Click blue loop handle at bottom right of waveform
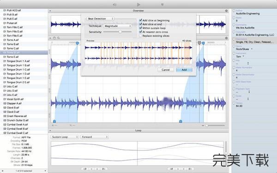This screenshot has width=277, height=173. coord(181,121)
